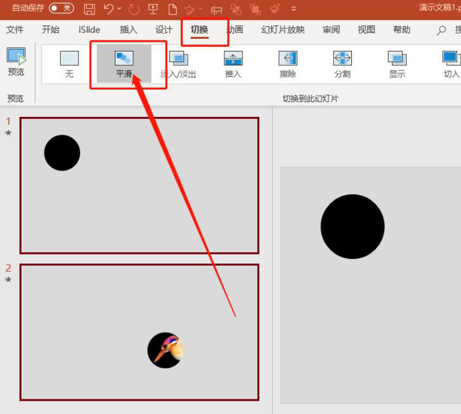
Task: Click the New blank document icon
Action: [172, 9]
